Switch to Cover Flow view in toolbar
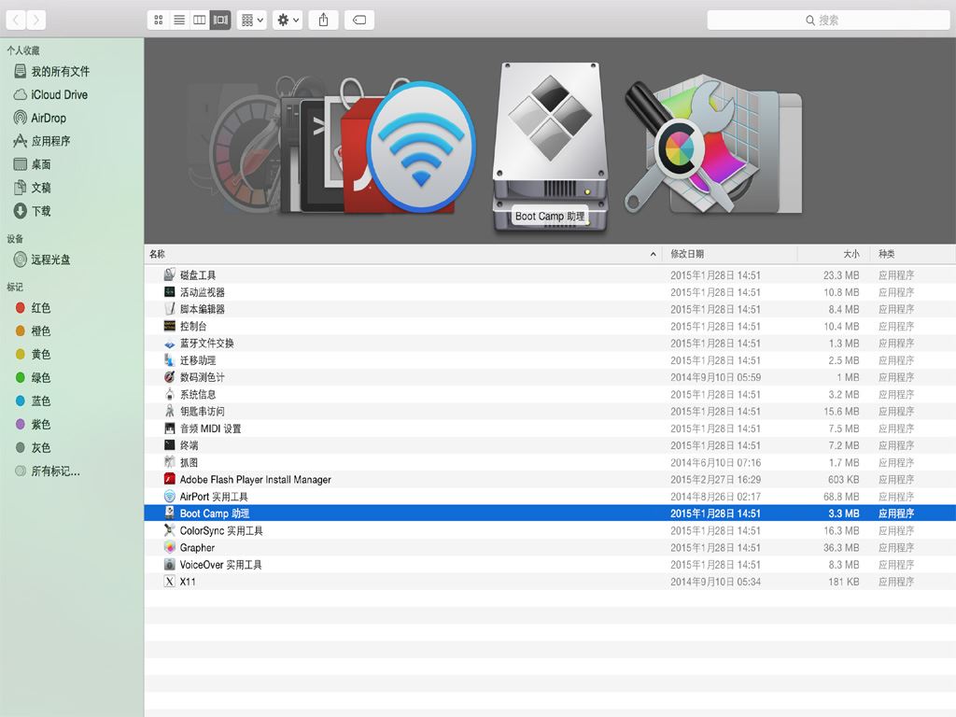This screenshot has height=717, width=956. [x=220, y=21]
